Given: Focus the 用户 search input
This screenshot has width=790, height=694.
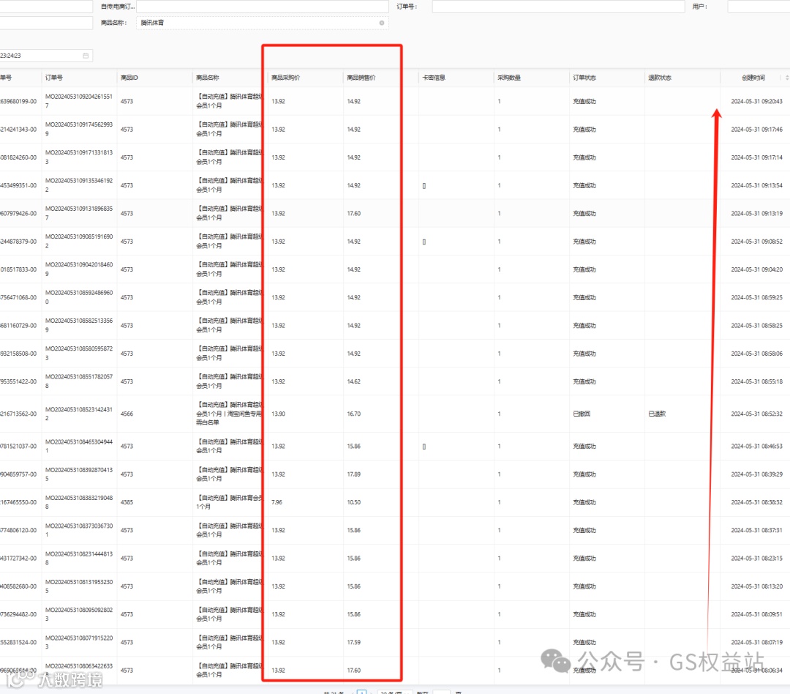Looking at the screenshot, I should click(759, 7).
